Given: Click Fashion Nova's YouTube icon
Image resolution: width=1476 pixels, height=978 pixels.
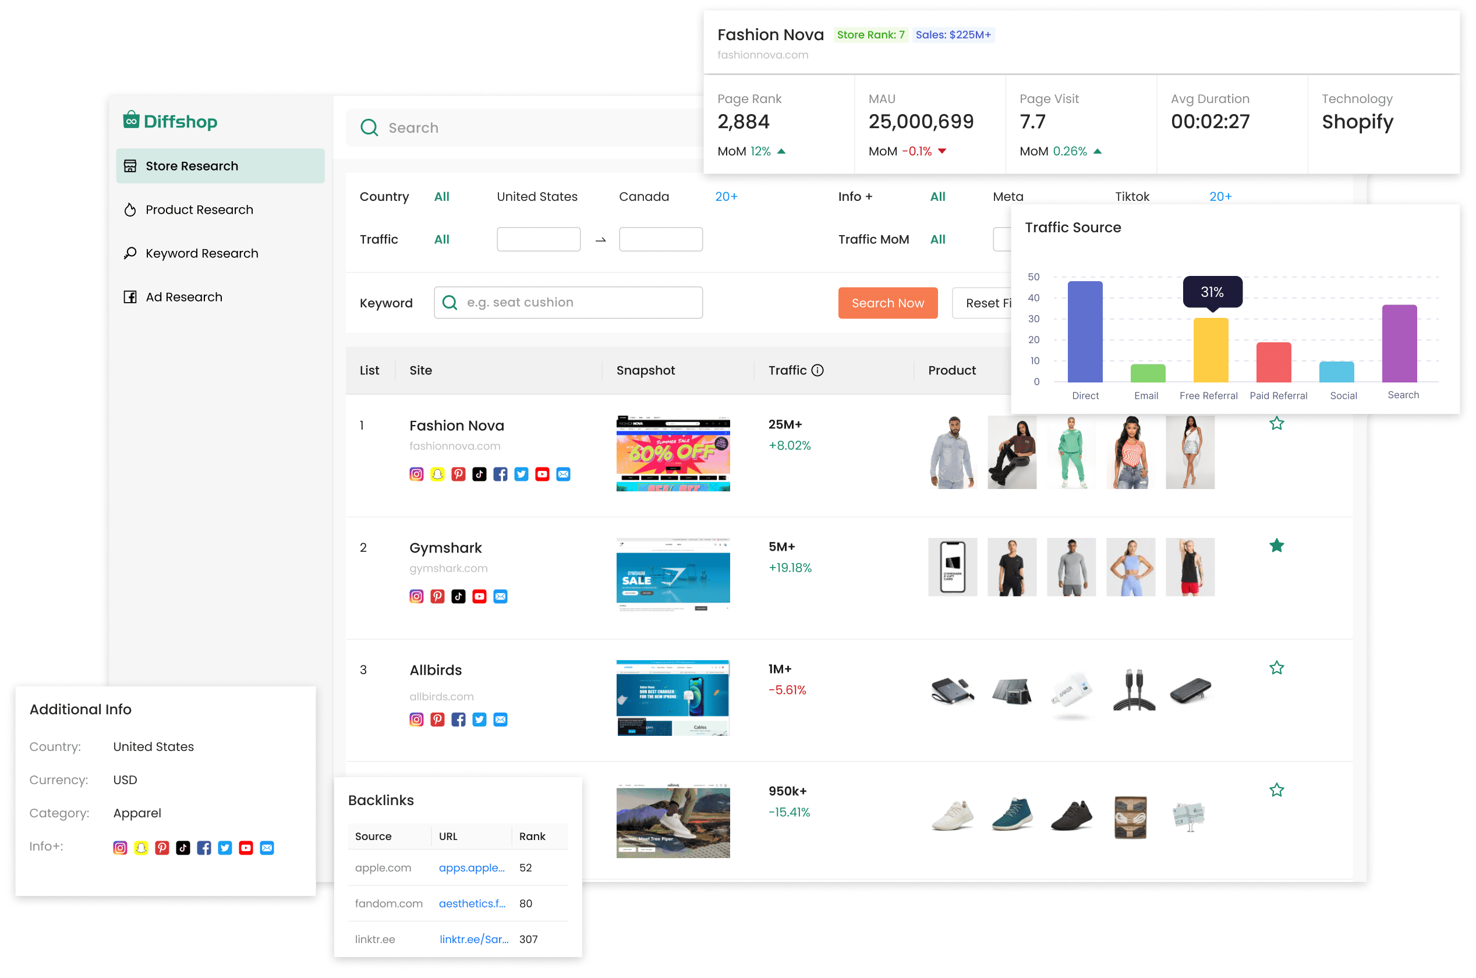Looking at the screenshot, I should (541, 474).
